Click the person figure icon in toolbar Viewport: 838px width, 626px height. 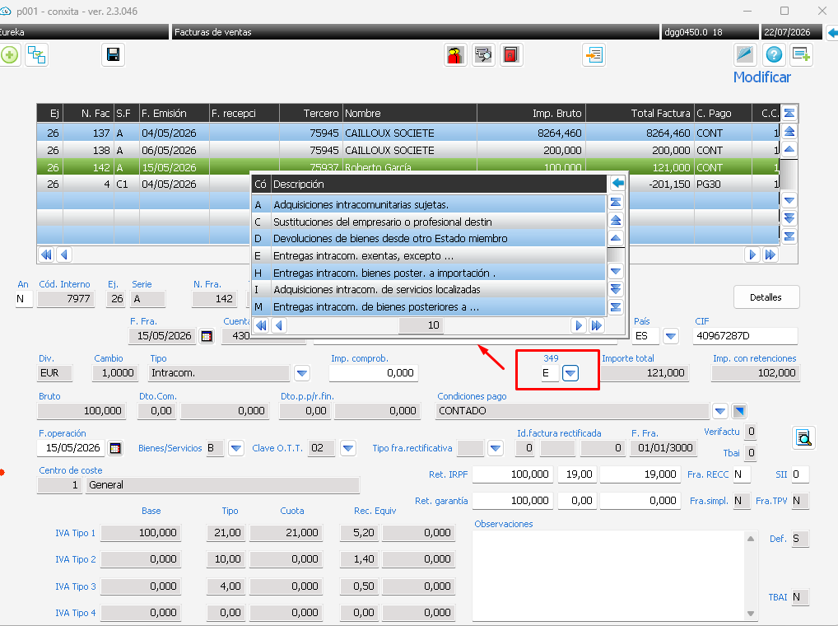[455, 55]
